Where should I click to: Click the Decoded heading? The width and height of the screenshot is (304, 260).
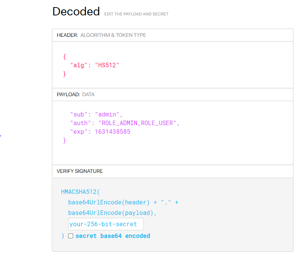tap(76, 11)
